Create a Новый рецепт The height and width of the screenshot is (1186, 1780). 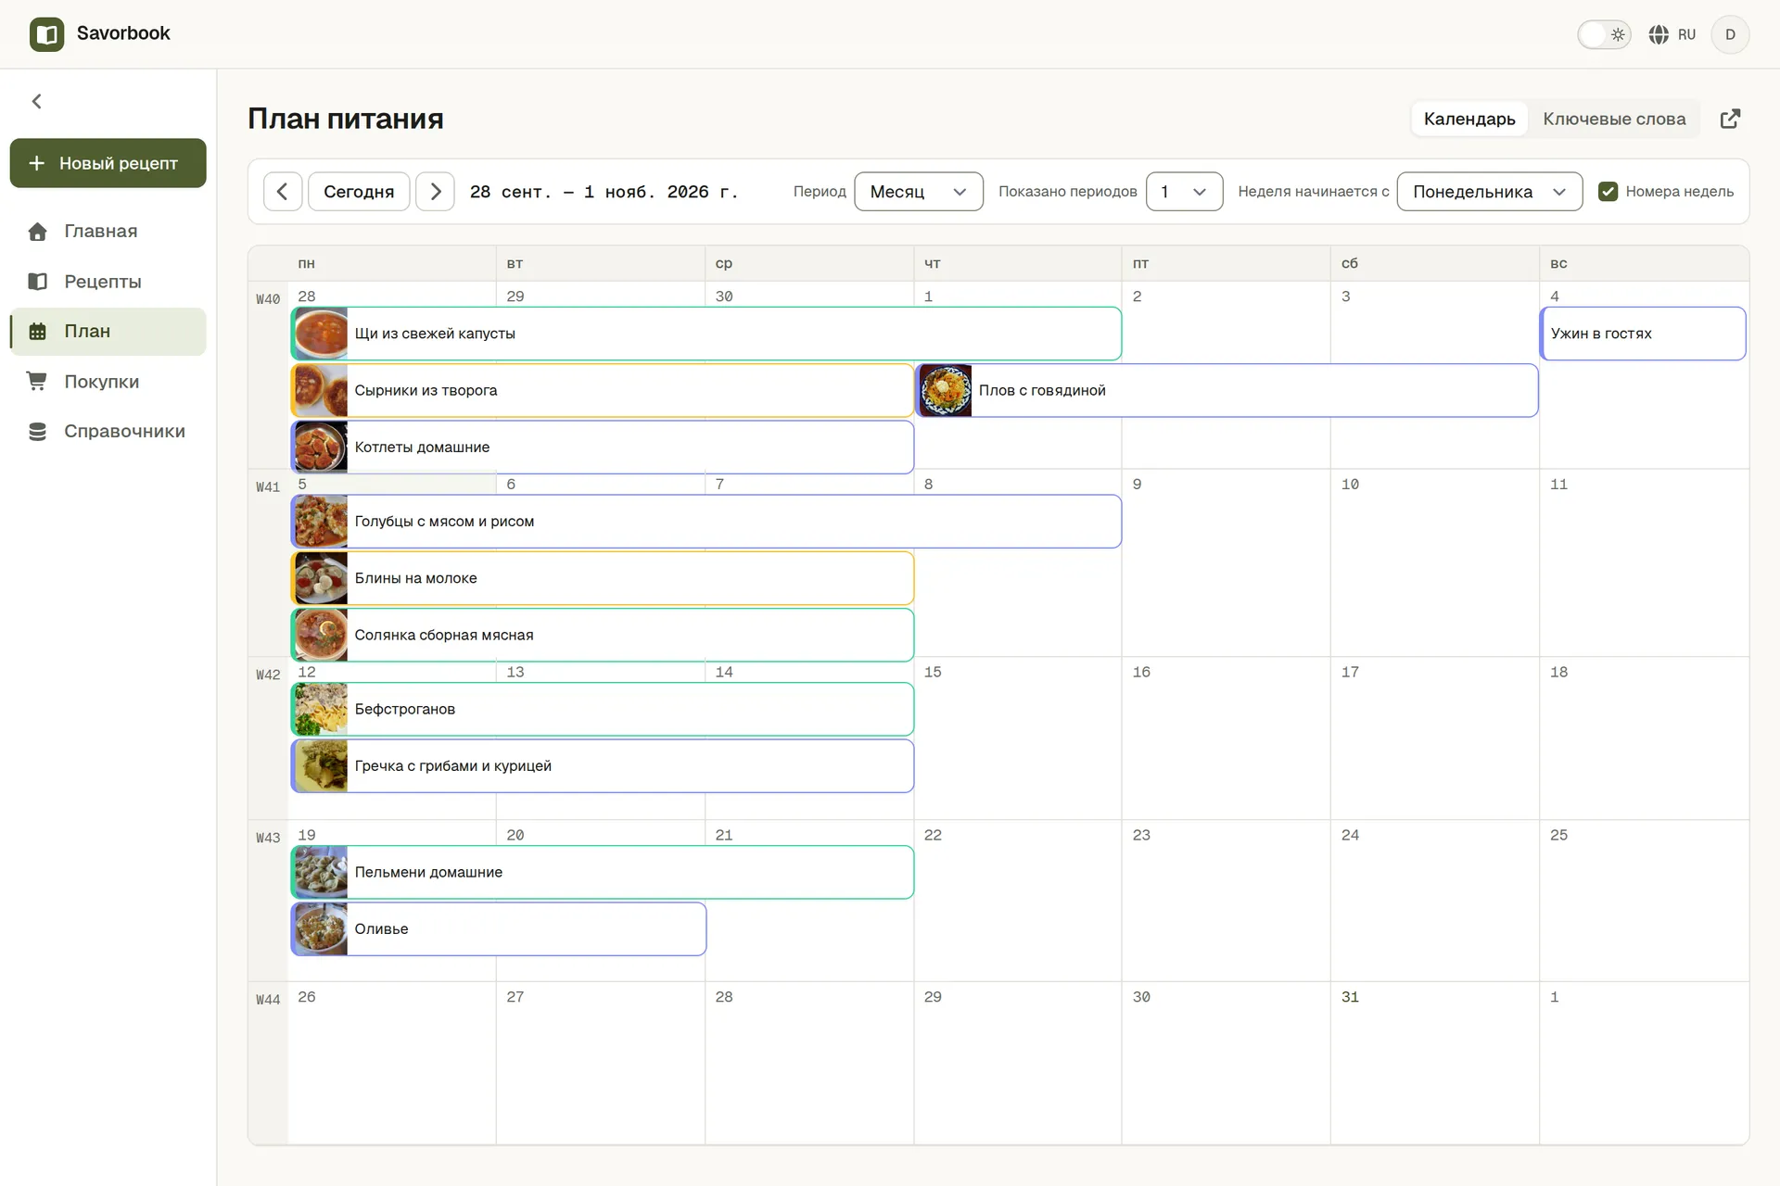pyautogui.click(x=108, y=163)
